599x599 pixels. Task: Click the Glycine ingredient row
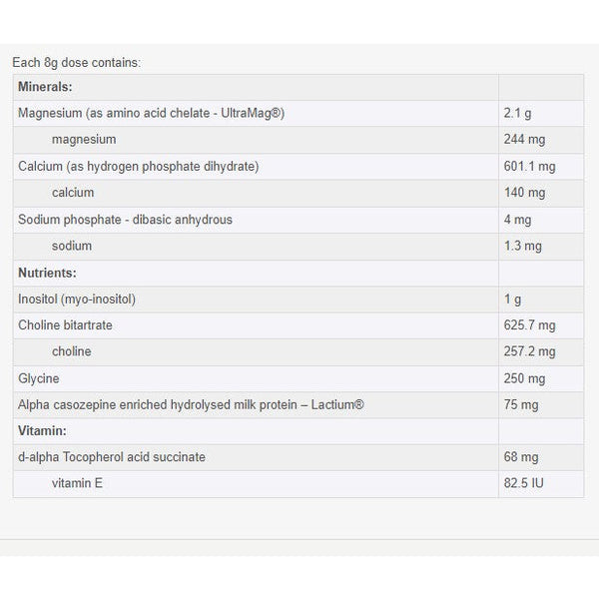[39, 378]
